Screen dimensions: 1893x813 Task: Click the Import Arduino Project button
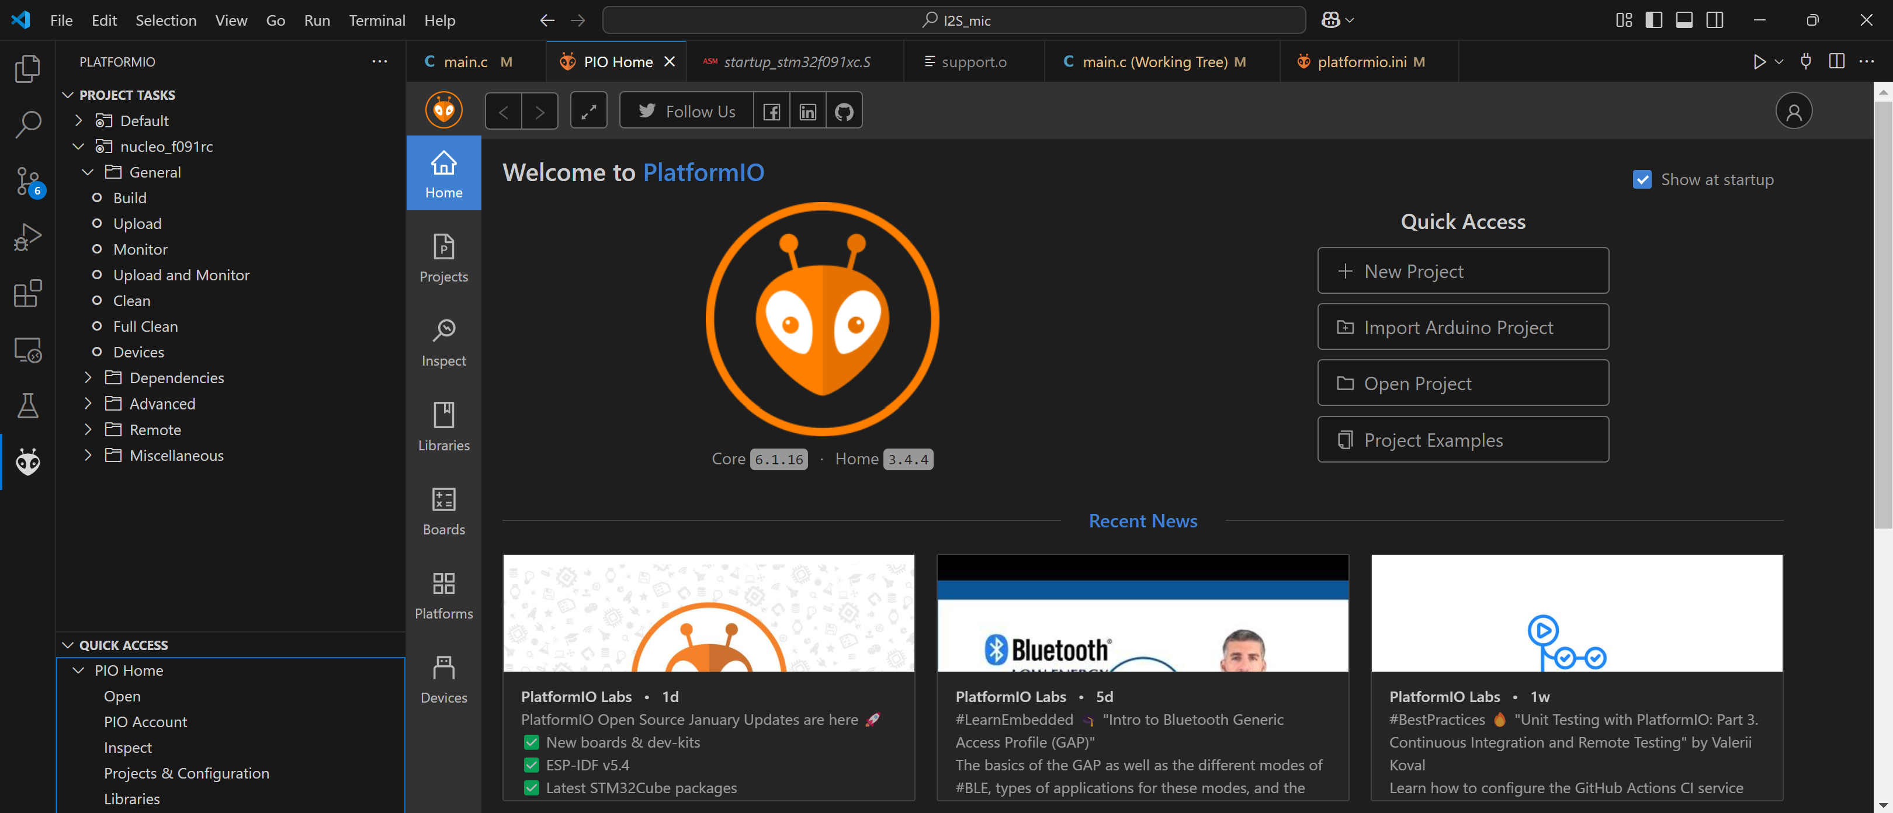point(1462,327)
